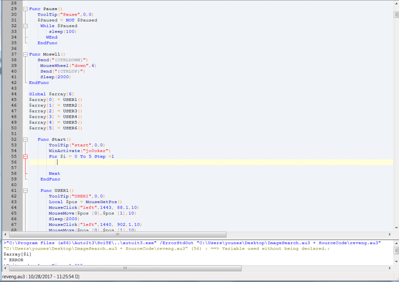399x282 pixels.
Task: Place cursor on highlighted empty line 56
Action: click(x=199, y=162)
